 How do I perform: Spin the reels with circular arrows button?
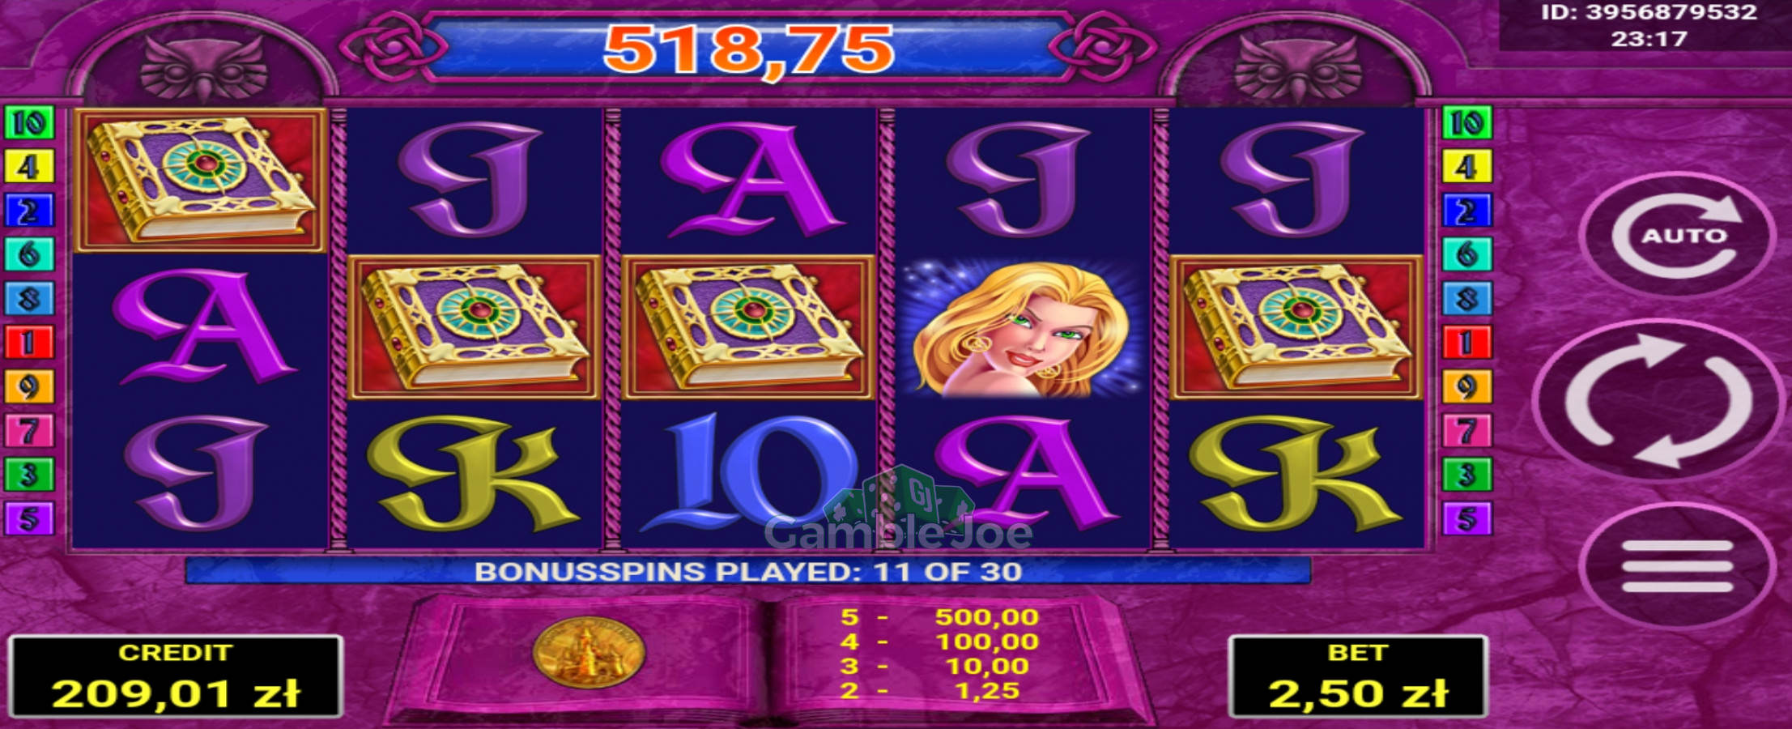(1659, 401)
